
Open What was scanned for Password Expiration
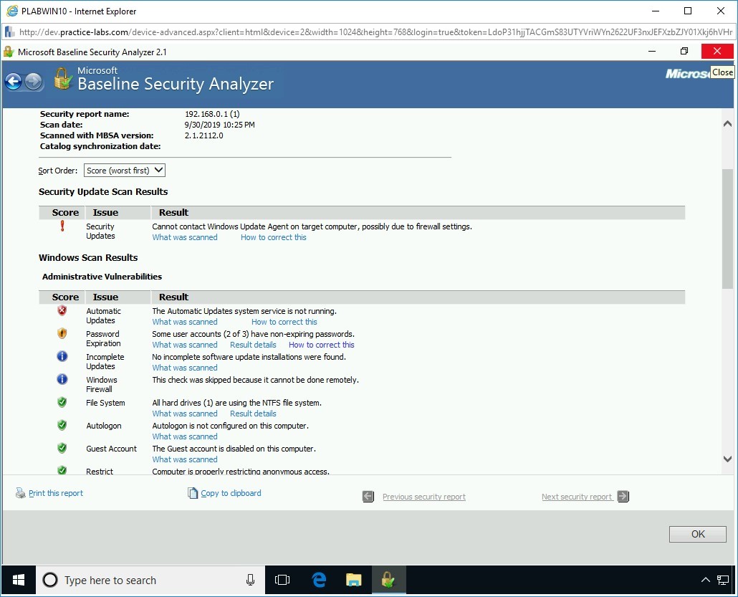(185, 345)
